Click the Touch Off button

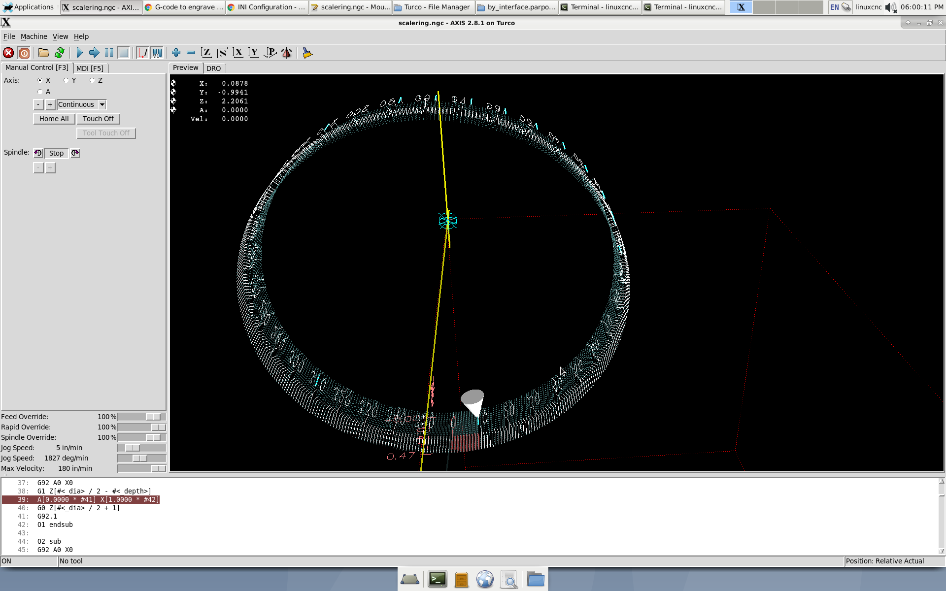(98, 119)
